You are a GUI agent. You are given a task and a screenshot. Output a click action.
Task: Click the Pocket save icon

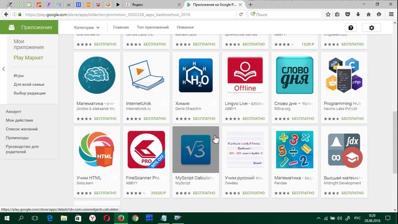click(x=348, y=14)
